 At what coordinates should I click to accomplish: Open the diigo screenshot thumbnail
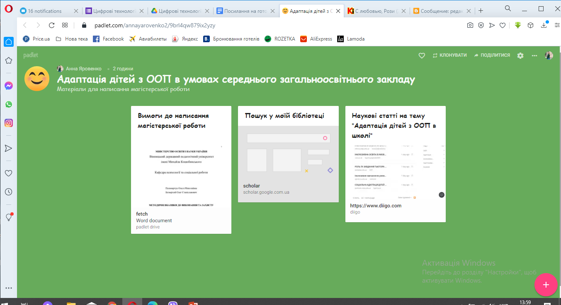(x=396, y=172)
